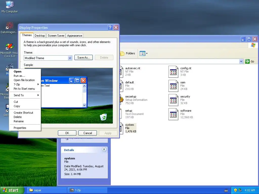Click the green Go arrow button

coord(247,61)
